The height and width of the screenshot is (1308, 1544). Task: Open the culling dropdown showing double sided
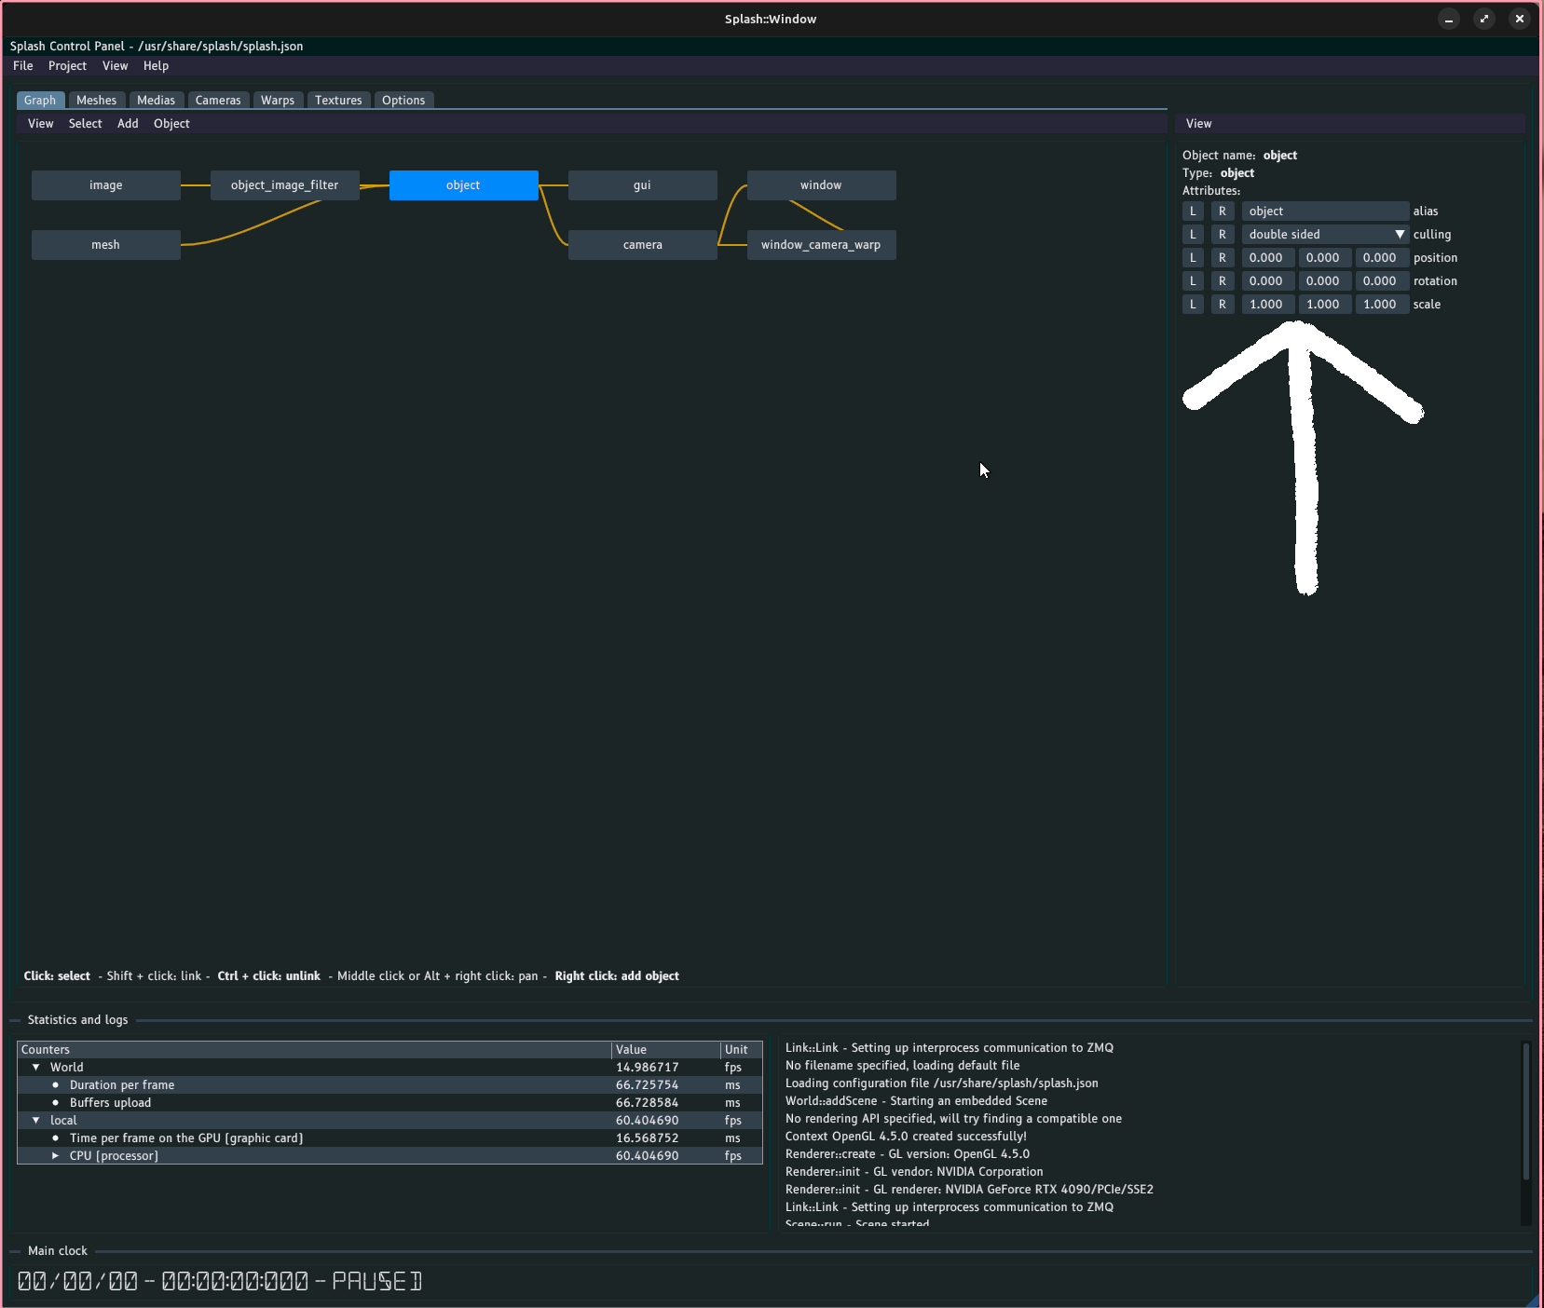coord(1324,235)
